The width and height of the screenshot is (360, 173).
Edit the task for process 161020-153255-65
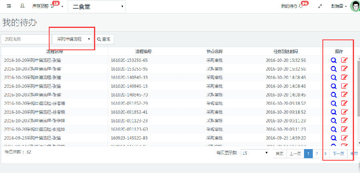pyautogui.click(x=344, y=60)
